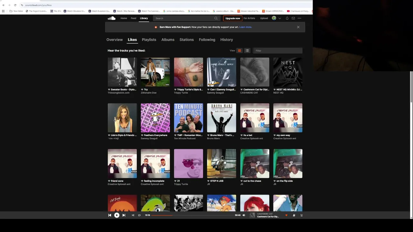Open the Following tab

[207, 40]
